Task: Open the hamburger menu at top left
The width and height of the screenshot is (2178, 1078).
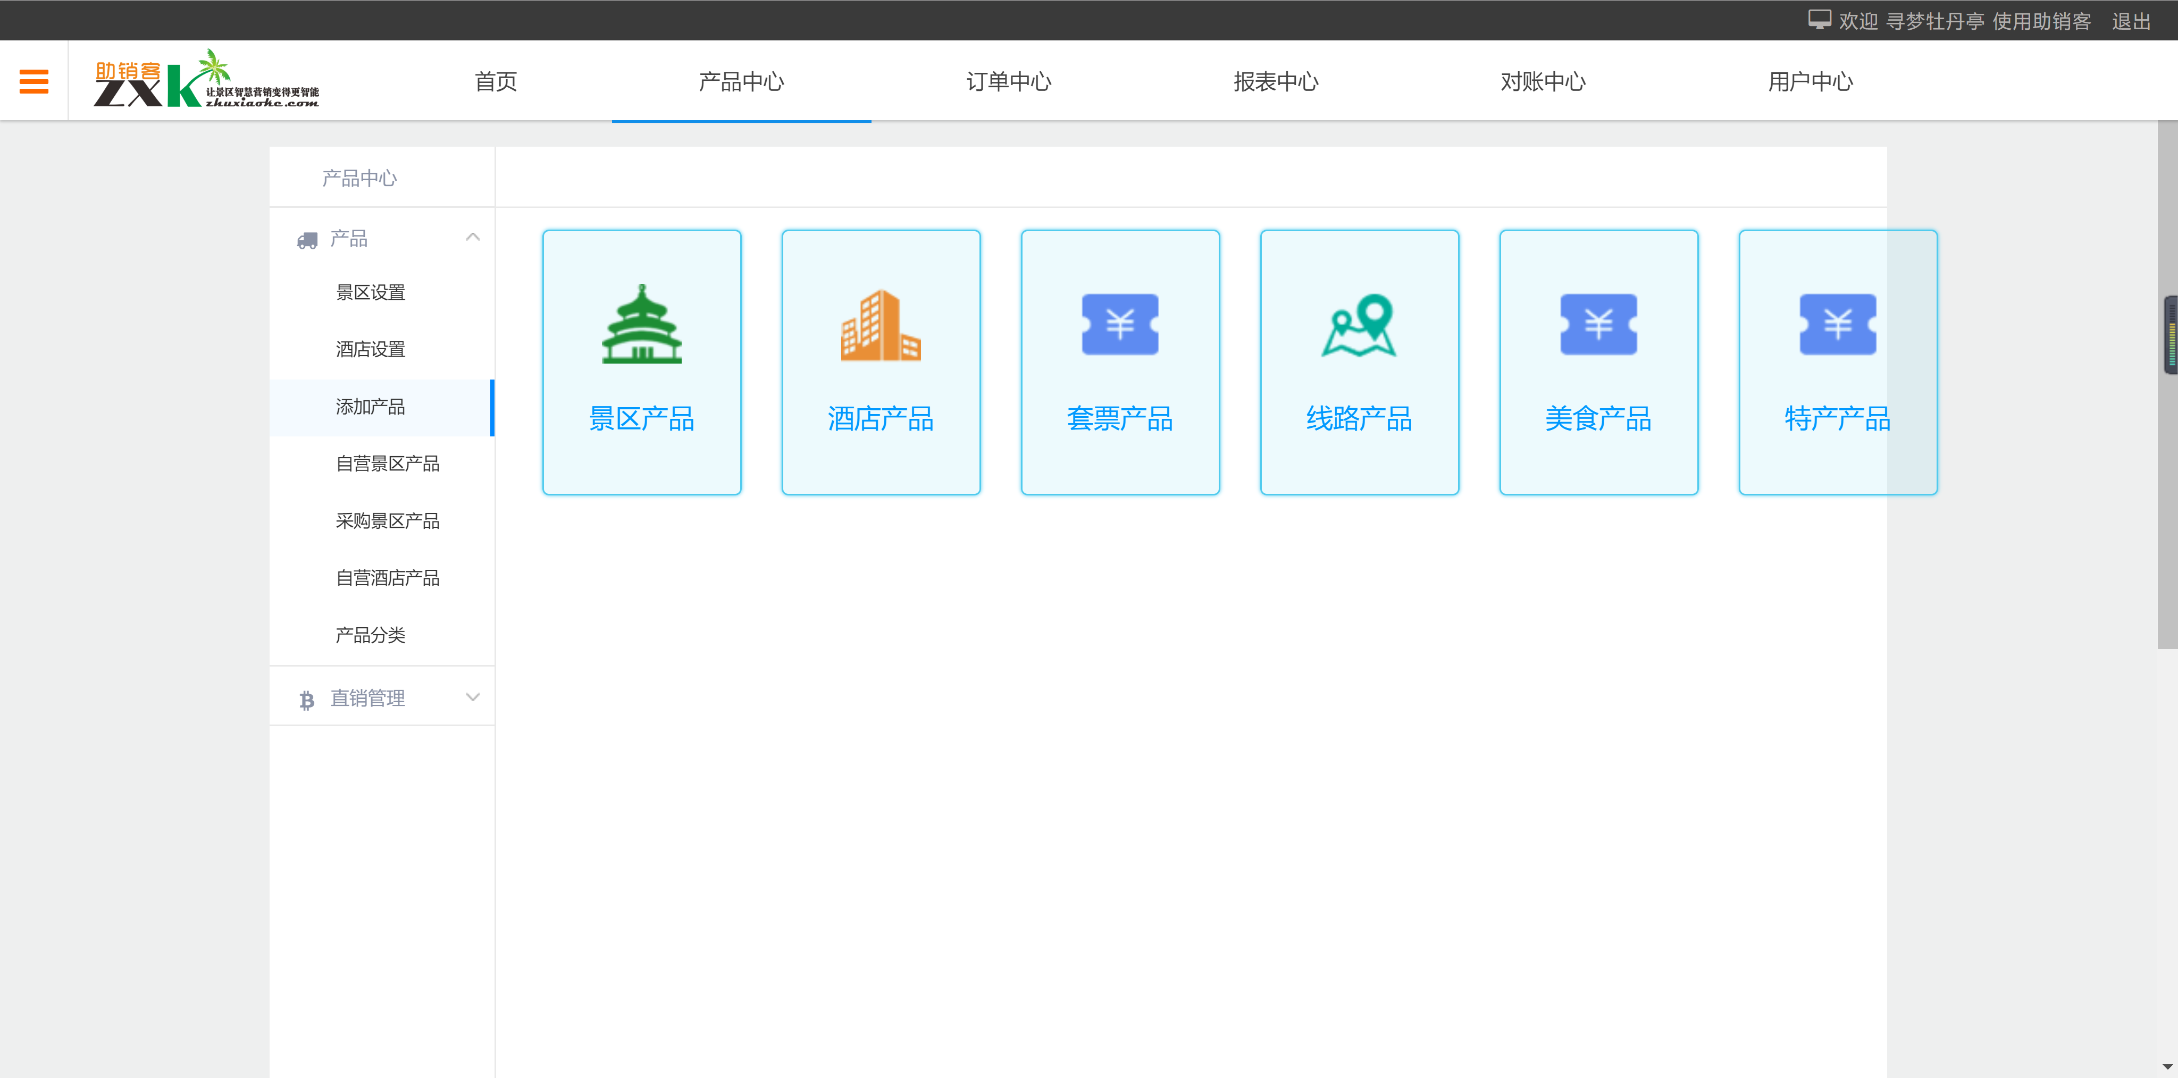Action: click(x=34, y=80)
